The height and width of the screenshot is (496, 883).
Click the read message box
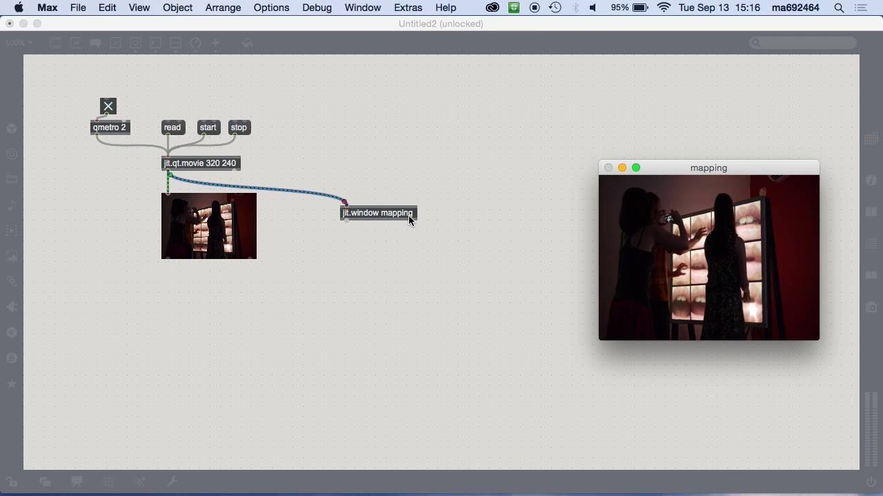172,127
